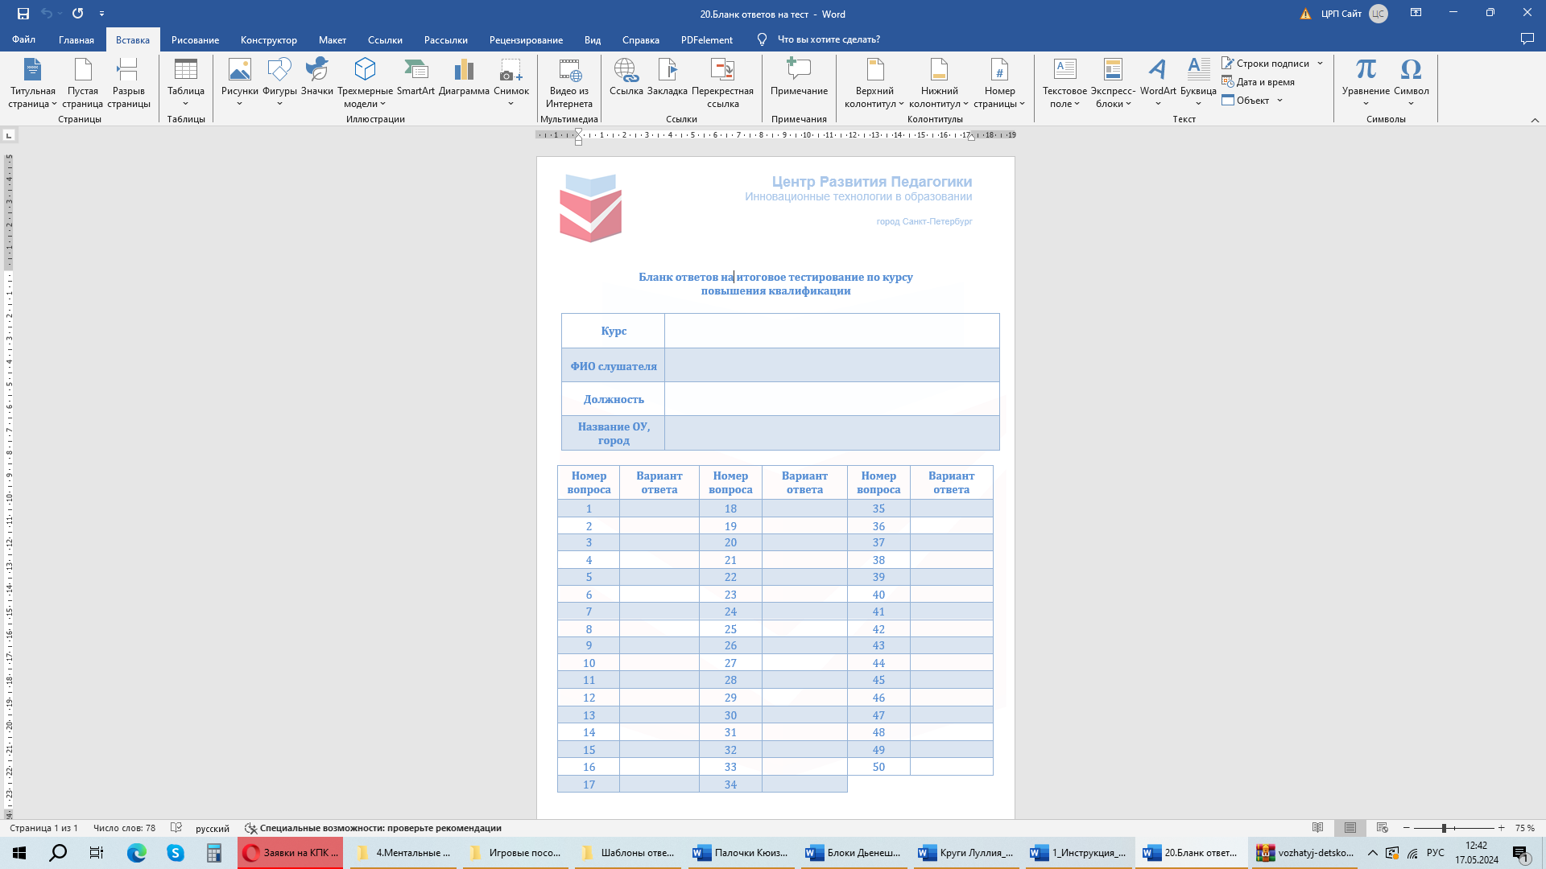Select Print Layout view button
The height and width of the screenshot is (869, 1546).
click(1350, 828)
